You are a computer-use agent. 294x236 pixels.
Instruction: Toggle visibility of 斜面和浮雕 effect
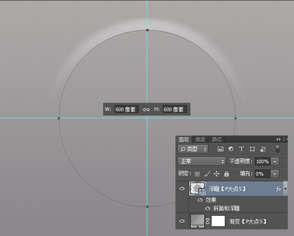point(207,208)
